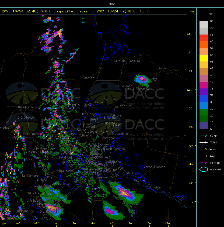Select the bright yellow swatch in dBZ scale

(204, 58)
